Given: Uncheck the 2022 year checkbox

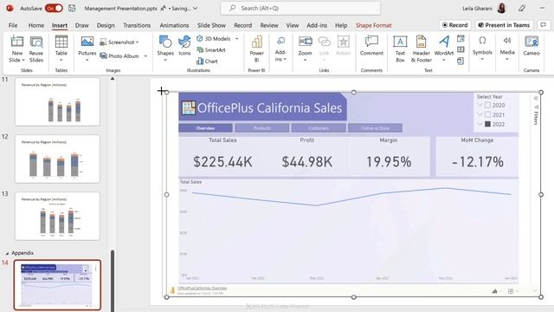Looking at the screenshot, I should point(487,124).
